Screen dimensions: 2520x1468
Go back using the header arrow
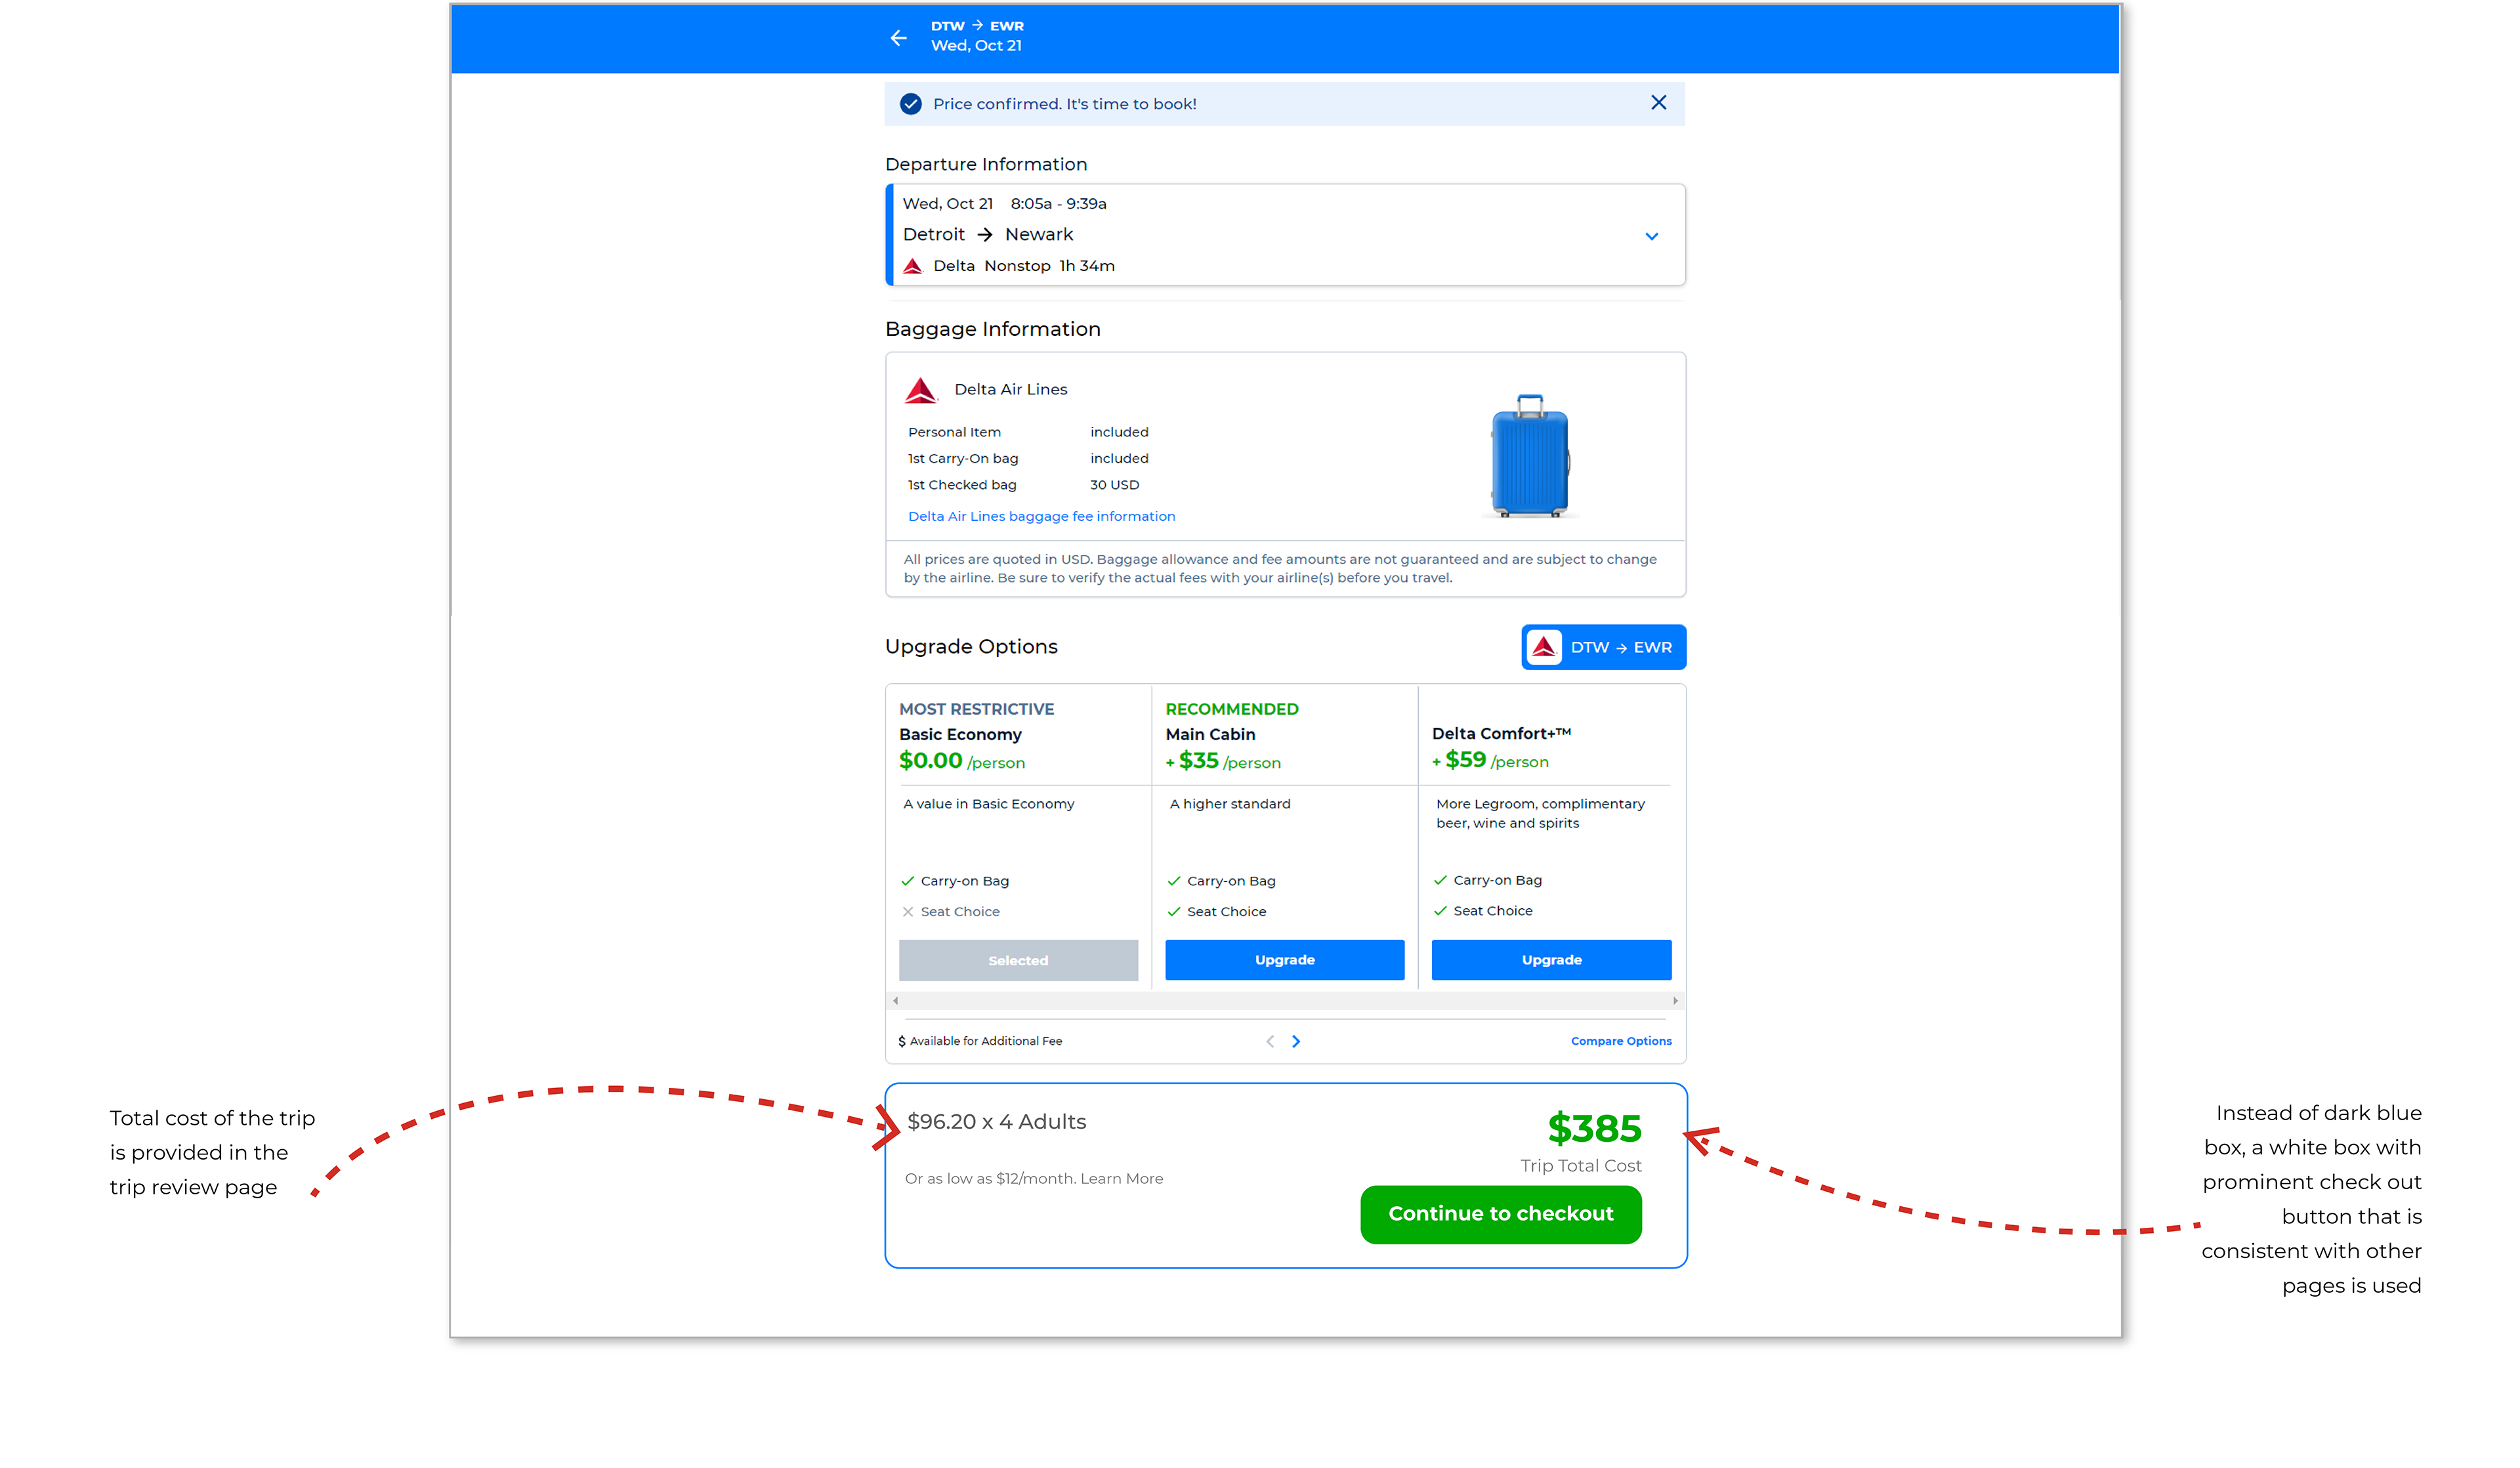point(898,38)
